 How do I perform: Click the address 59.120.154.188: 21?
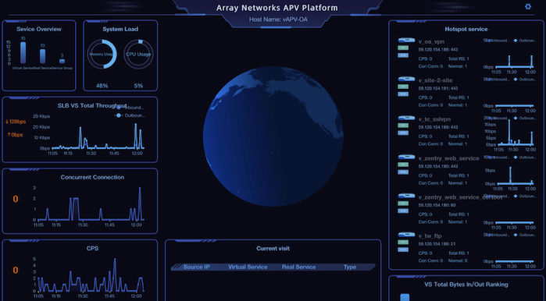437,244
